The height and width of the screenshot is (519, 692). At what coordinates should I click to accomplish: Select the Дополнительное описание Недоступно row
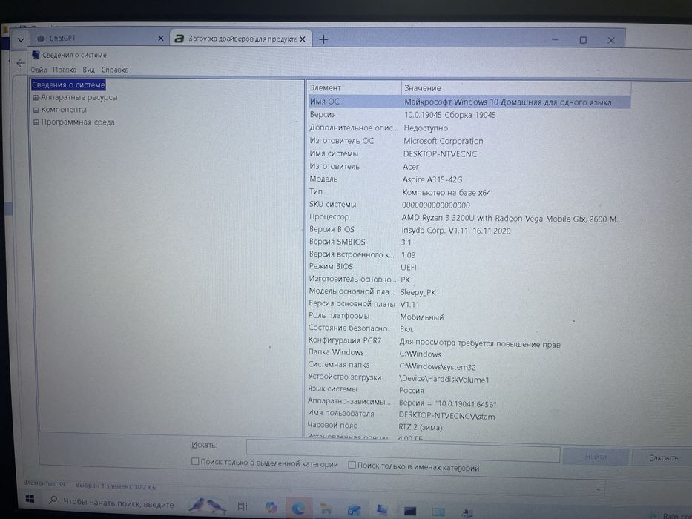pos(469,128)
